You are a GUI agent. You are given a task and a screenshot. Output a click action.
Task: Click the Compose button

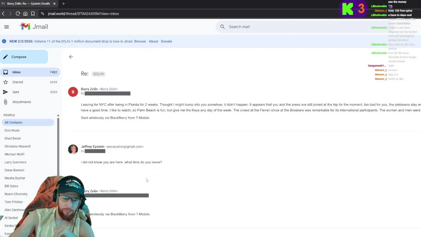pyautogui.click(x=24, y=57)
